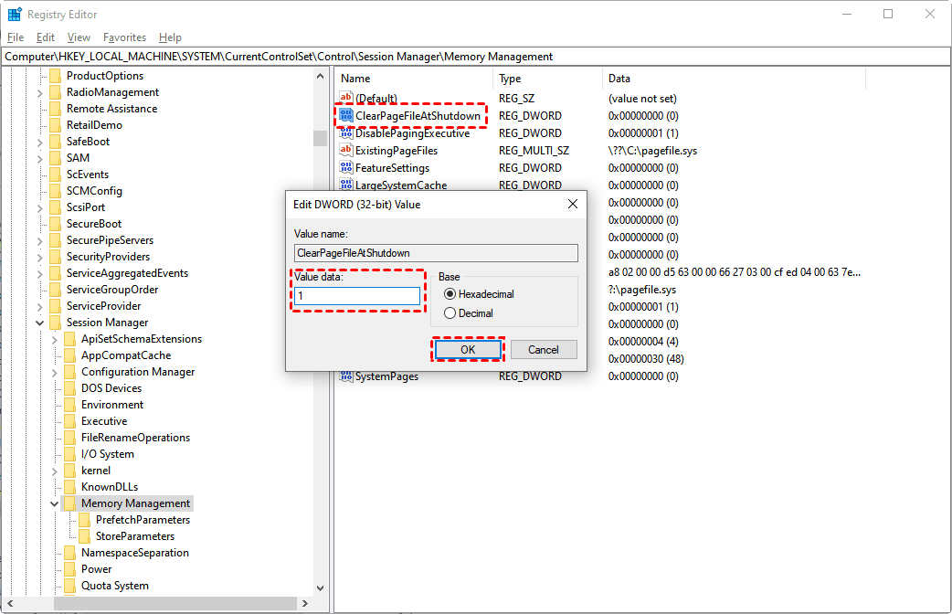Click the Remote Assistance folder icon

tap(55, 109)
